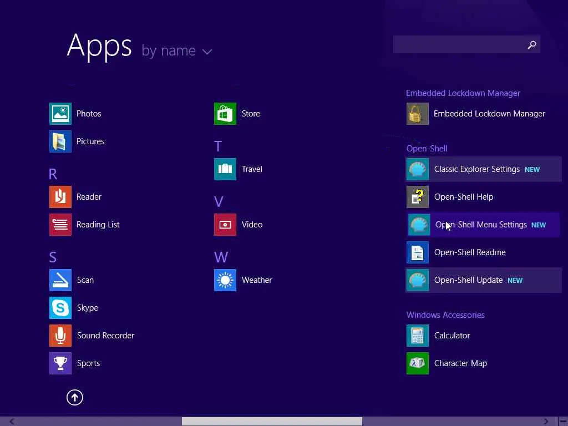The image size is (568, 426).
Task: Click the 'Open-Shell Update' label text
Action: click(468, 280)
